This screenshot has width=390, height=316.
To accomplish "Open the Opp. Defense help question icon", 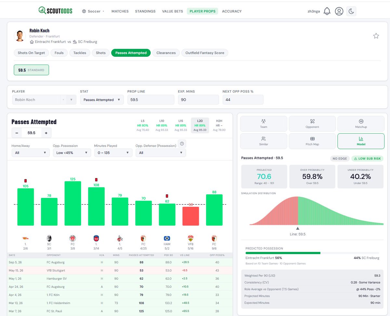I will point(182,143).
